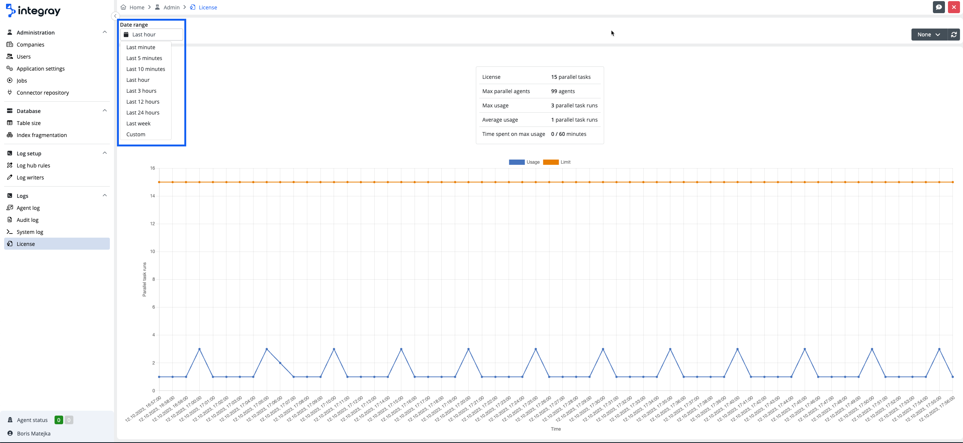Select Last 24 hours from the list

click(143, 113)
